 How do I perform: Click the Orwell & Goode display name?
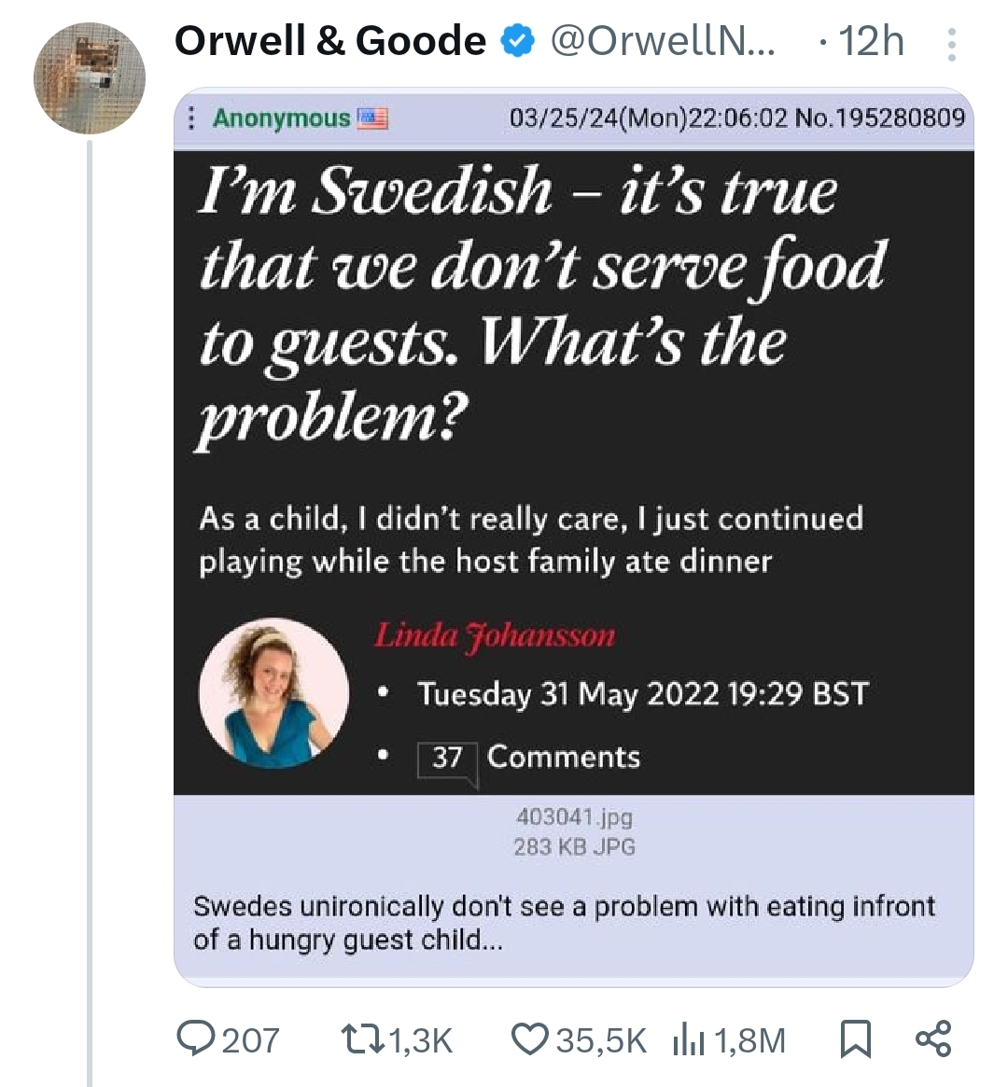pyautogui.click(x=330, y=41)
